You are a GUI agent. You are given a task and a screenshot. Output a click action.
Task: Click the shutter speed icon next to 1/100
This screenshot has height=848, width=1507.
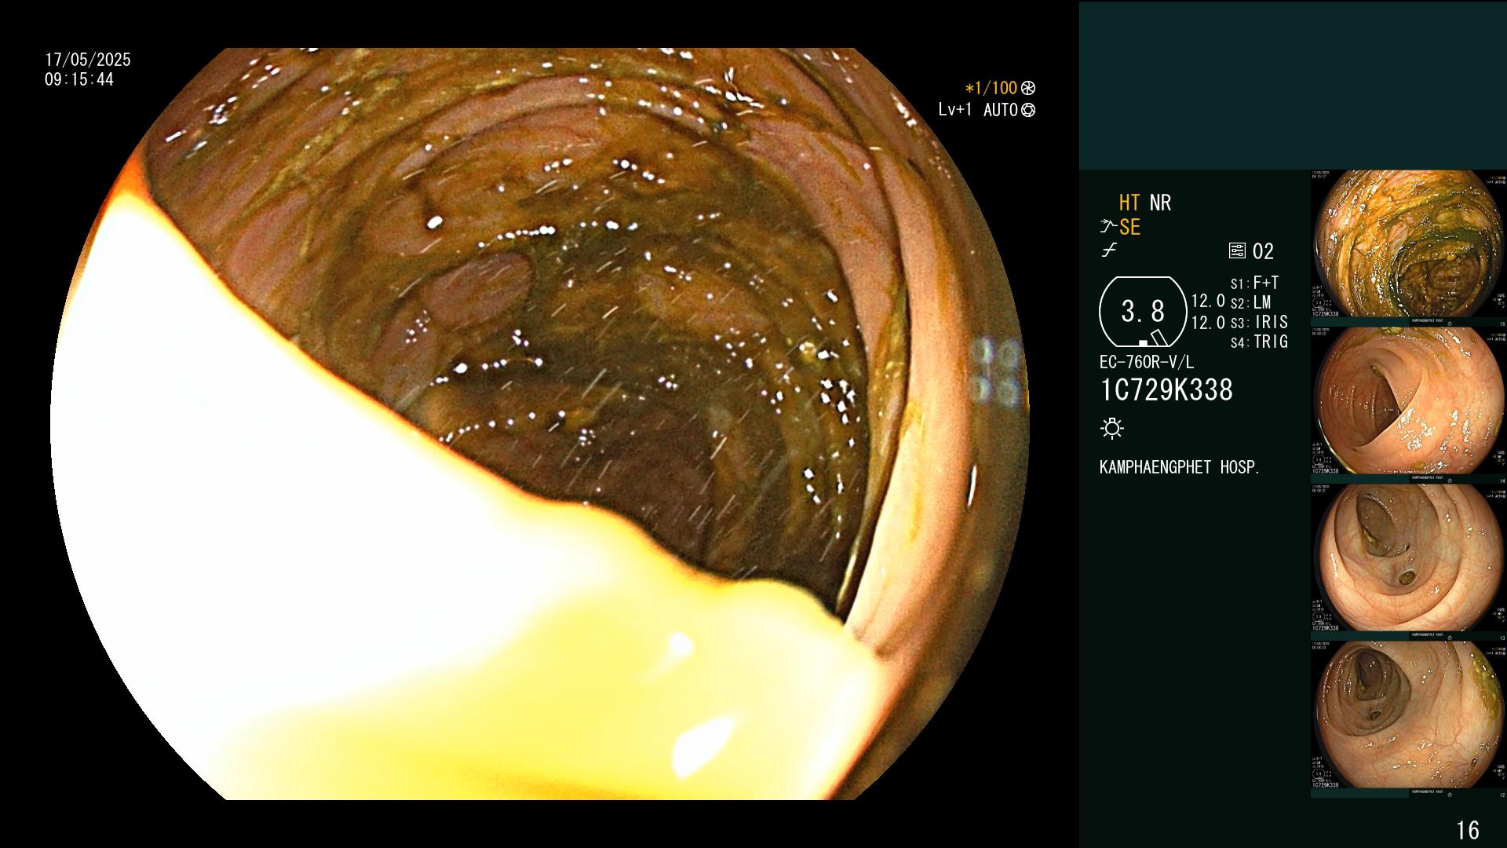click(1028, 89)
